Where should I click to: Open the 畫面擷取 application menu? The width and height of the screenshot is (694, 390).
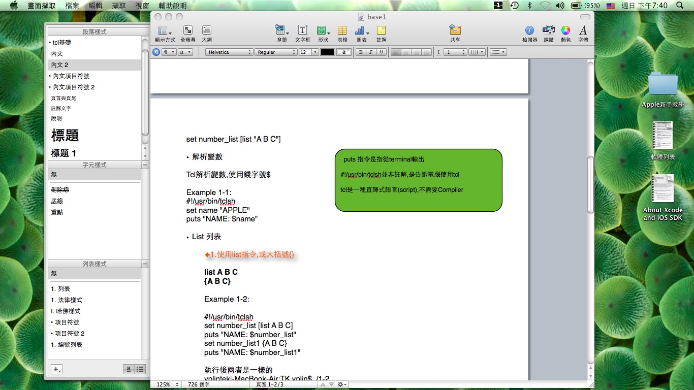[42, 6]
